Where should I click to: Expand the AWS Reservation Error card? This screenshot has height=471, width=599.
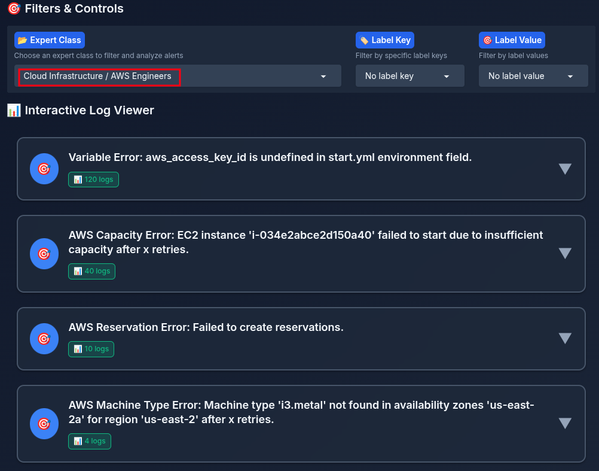(565, 339)
